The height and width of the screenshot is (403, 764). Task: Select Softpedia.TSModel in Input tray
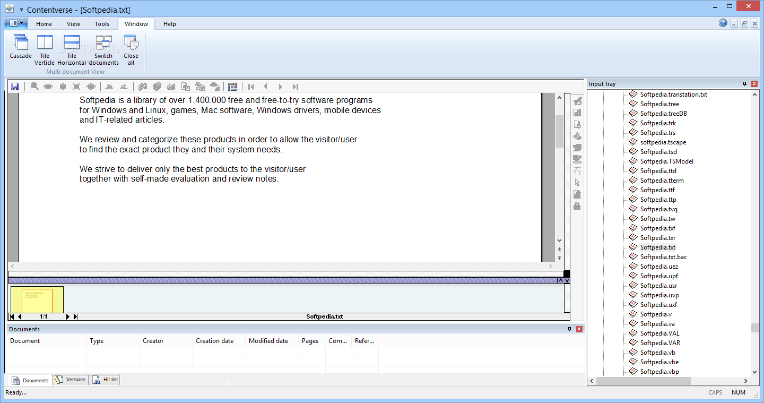(666, 161)
